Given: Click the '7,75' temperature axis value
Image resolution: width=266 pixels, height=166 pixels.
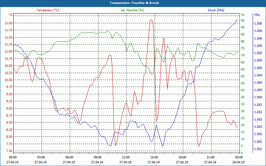Looking at the screenshot, I should [x=9, y=144].
